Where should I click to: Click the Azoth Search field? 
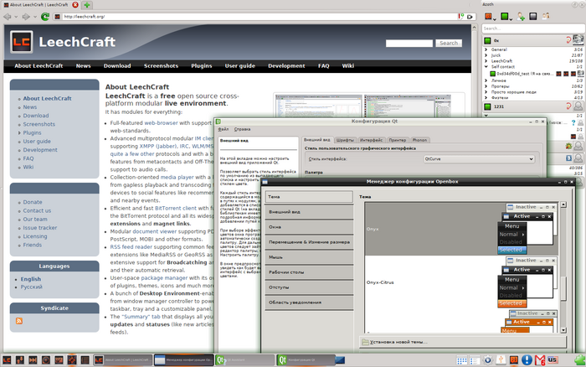pos(532,28)
